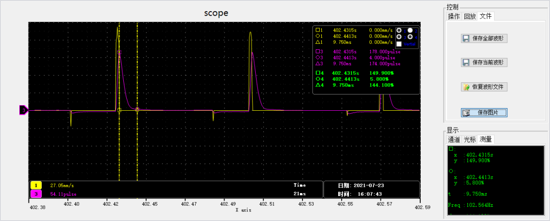
Task: Click the camera icon on 保存图片
Action: click(x=465, y=112)
